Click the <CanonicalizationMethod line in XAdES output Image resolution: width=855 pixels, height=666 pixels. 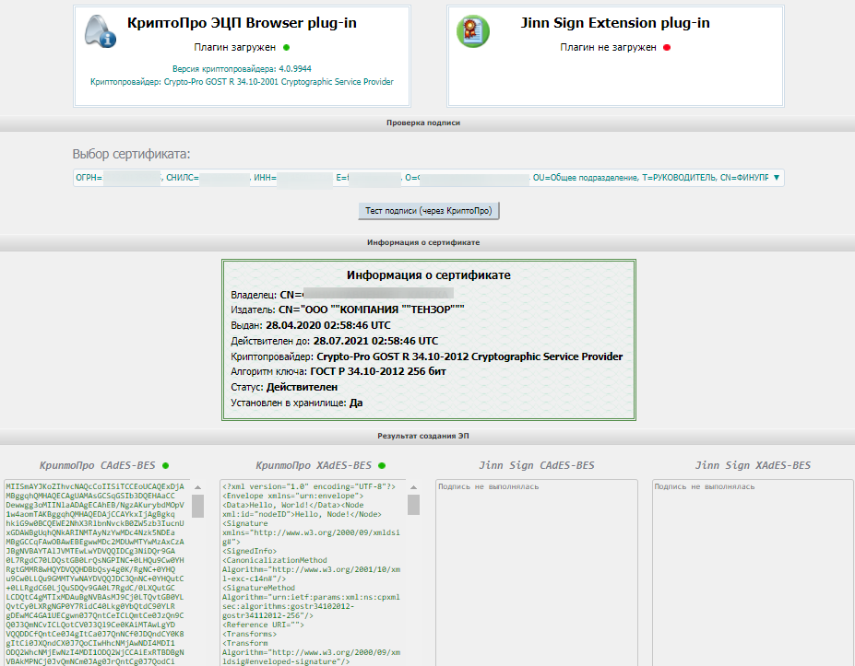(274, 560)
